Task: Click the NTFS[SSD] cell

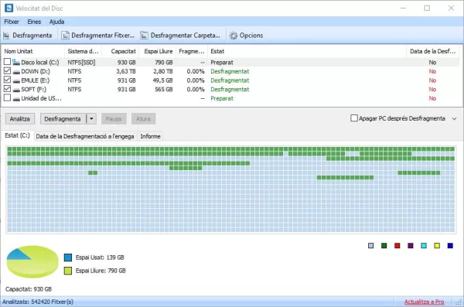Action: point(81,63)
